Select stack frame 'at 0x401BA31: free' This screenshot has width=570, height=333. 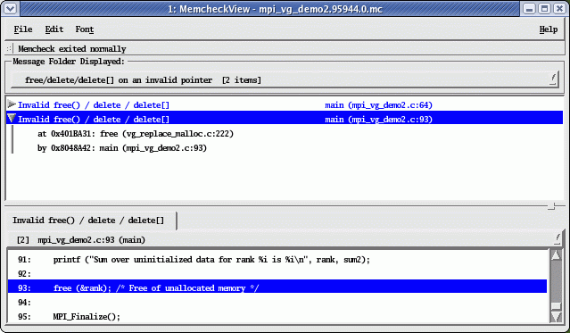point(136,134)
